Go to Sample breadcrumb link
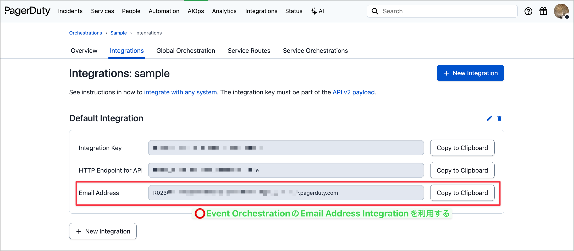Image resolution: width=574 pixels, height=251 pixels. [x=119, y=33]
